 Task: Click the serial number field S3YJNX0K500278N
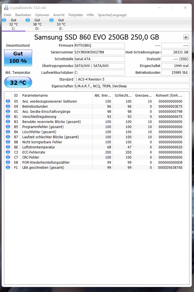(99, 52)
